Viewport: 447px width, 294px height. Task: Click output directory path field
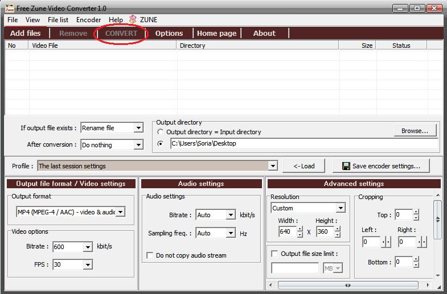[304, 143]
